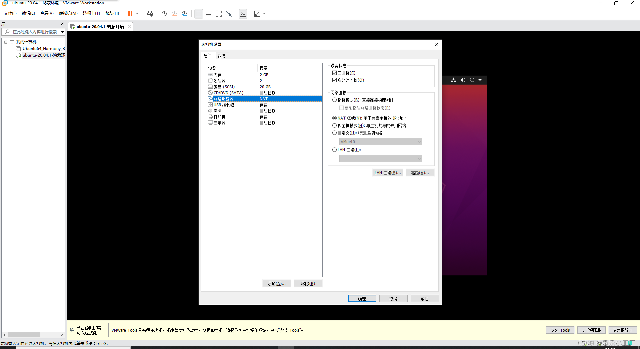Click the 移除(R) button
640x349 pixels.
[308, 283]
